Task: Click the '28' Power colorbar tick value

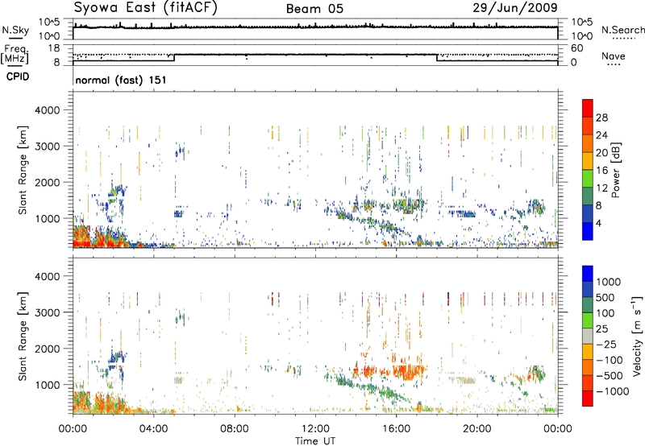Action: (601, 118)
